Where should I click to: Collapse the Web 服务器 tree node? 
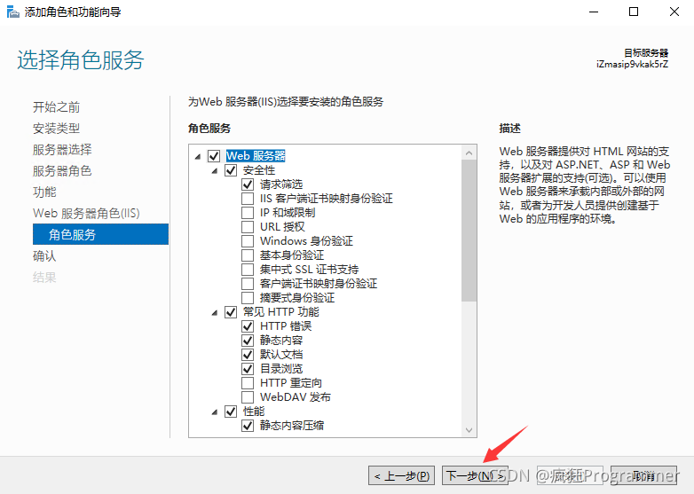point(197,156)
